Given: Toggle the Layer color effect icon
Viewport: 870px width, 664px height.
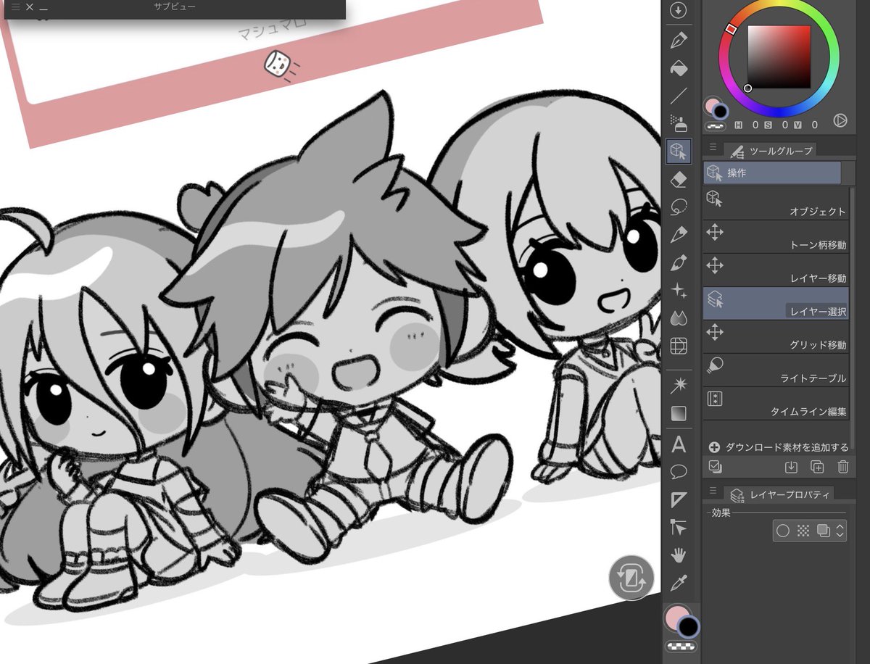Looking at the screenshot, I should [823, 531].
